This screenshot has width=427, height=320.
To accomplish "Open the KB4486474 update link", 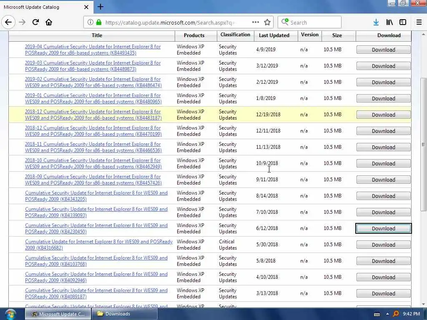I will pos(93,82).
